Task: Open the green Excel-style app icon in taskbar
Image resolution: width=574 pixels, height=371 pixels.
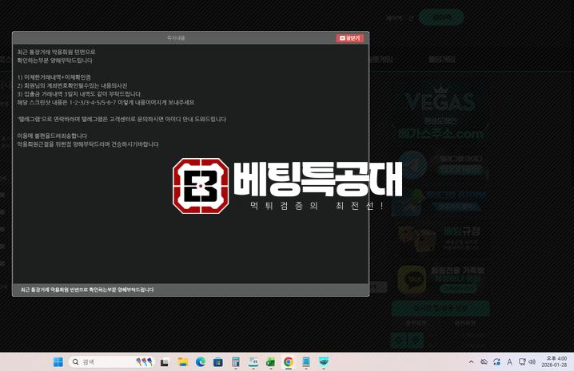Action: 270,362
